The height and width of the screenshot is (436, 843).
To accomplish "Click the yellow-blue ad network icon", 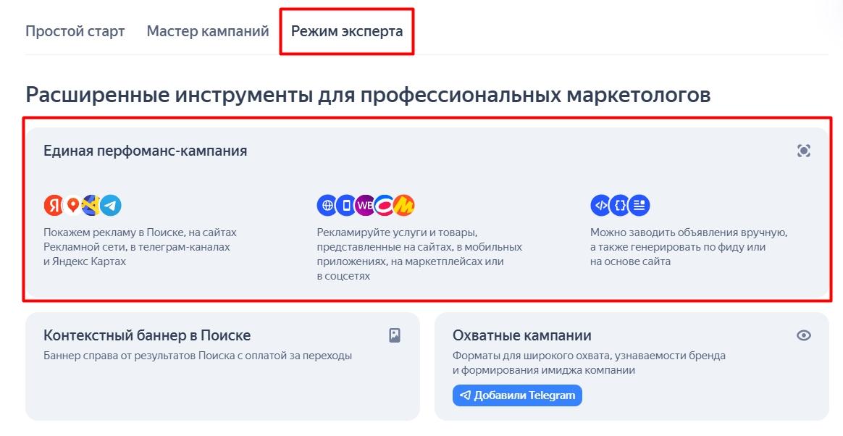I will (91, 206).
